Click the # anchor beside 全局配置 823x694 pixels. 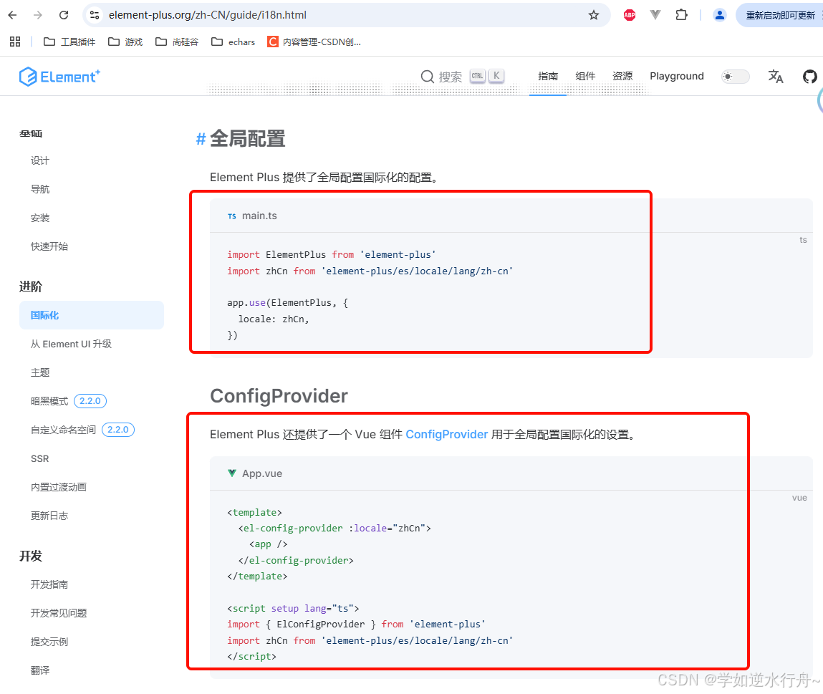201,139
